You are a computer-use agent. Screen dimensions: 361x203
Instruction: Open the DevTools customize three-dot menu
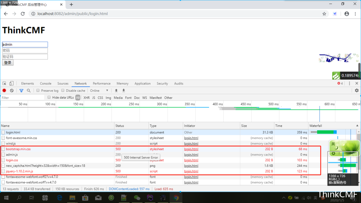[350, 83]
